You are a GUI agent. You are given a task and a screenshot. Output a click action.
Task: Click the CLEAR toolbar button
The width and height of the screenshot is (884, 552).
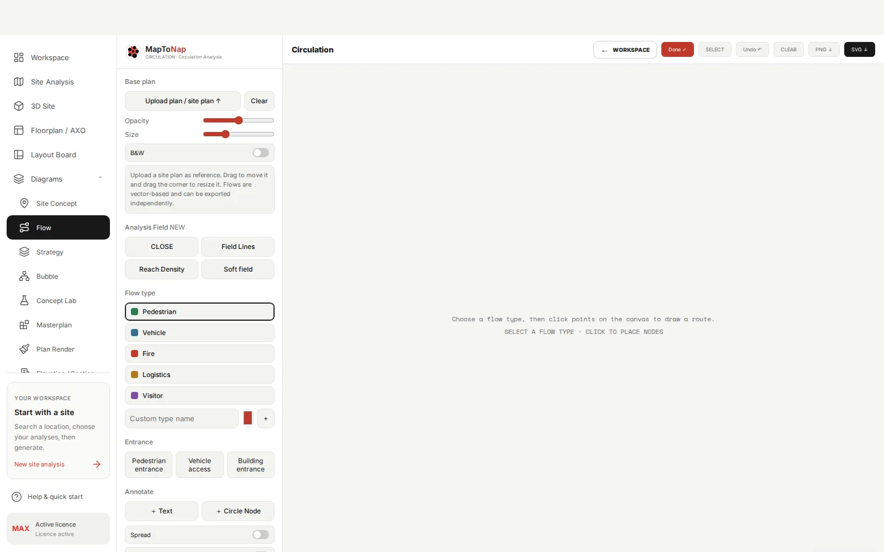(788, 50)
